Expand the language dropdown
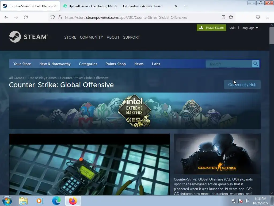 tap(250, 28)
